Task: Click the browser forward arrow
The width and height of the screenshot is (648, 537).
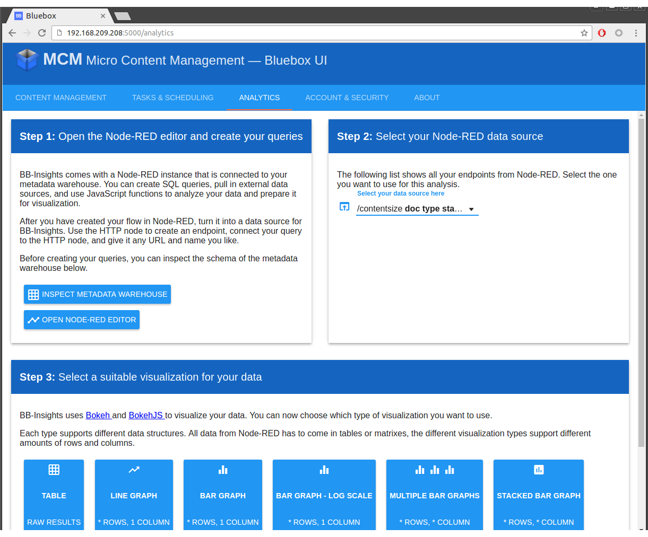Action: pyautogui.click(x=27, y=33)
